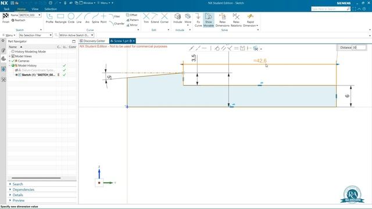Viewport: 372px width, 209px height.
Task: Maximize the Part Navigator panel
Action: pyautogui.click(x=74, y=41)
